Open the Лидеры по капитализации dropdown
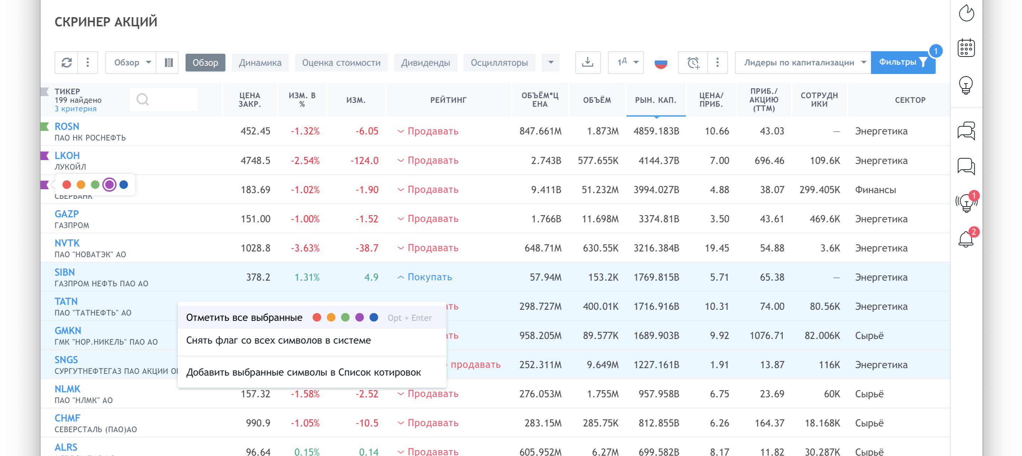Viewport: 1022px width, 456px height. (x=802, y=63)
